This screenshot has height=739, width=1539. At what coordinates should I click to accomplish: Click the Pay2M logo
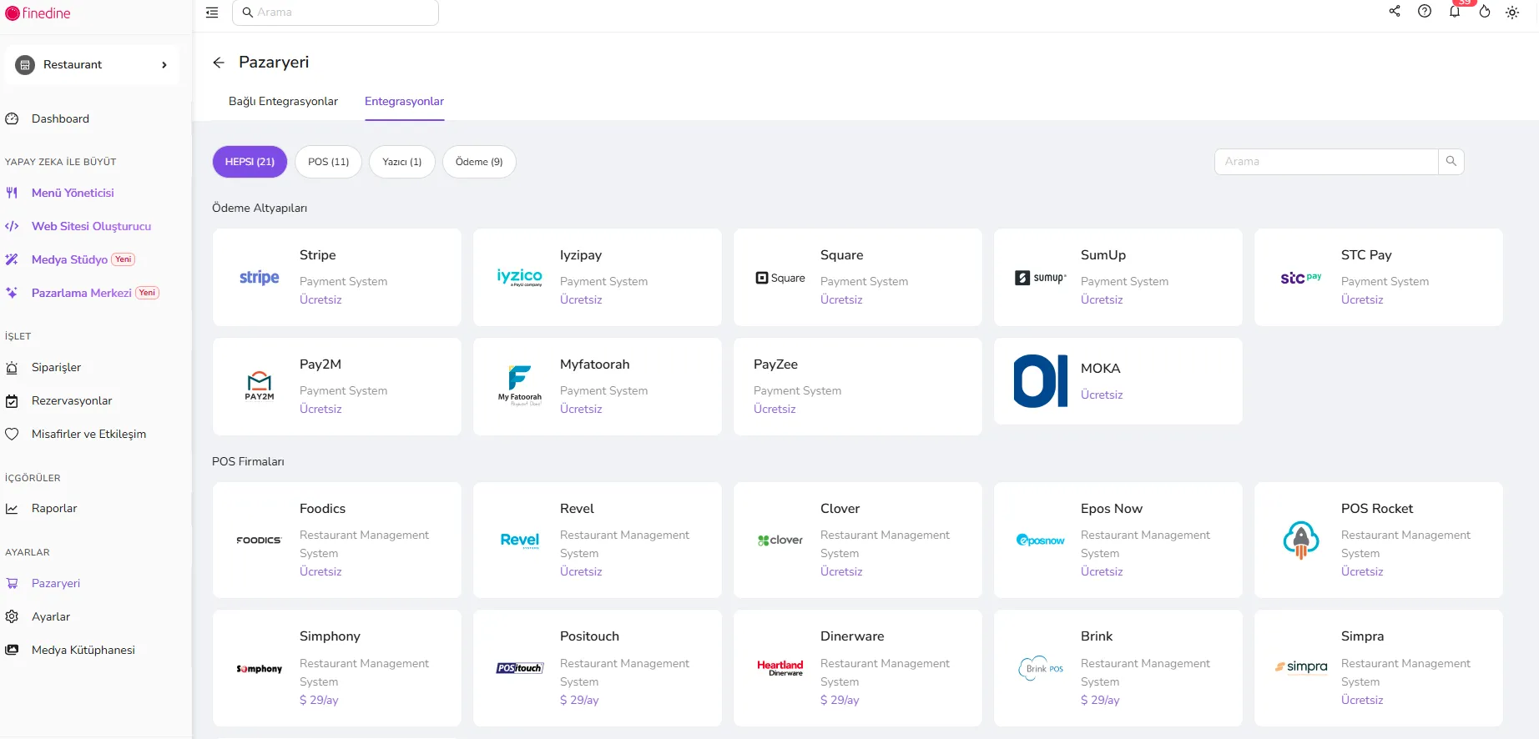click(x=260, y=386)
